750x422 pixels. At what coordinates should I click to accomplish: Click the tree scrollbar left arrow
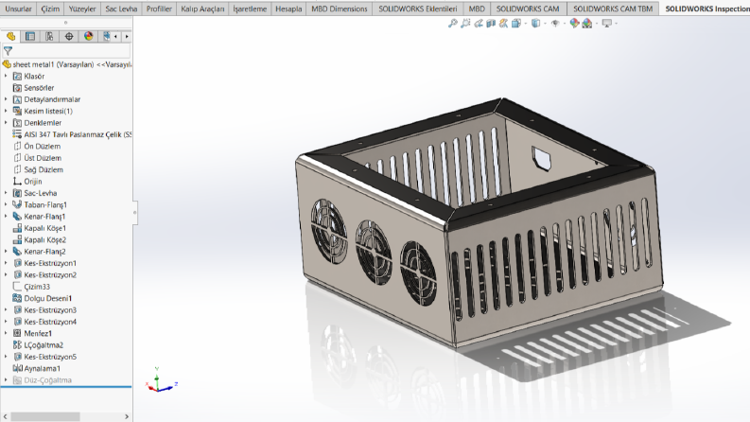coord(5,416)
